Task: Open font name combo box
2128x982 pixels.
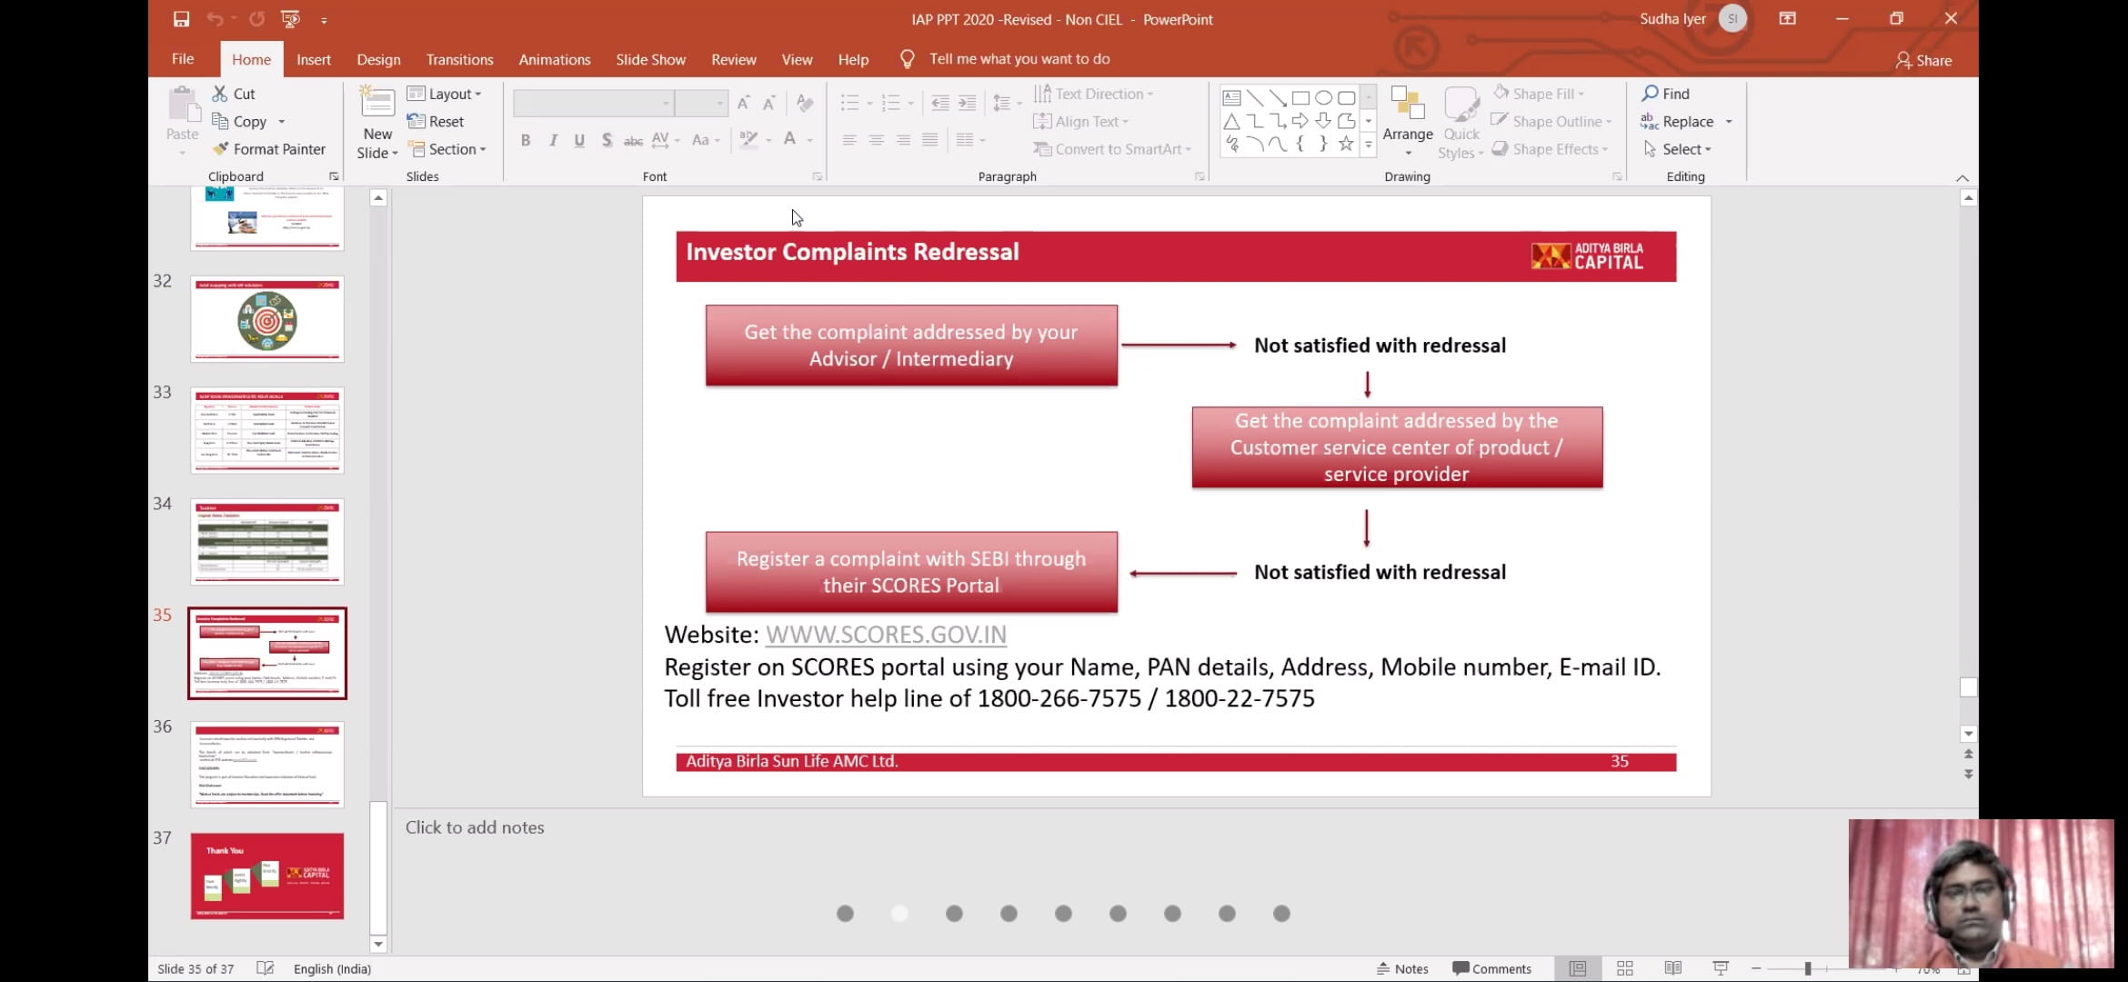Action: click(x=593, y=103)
